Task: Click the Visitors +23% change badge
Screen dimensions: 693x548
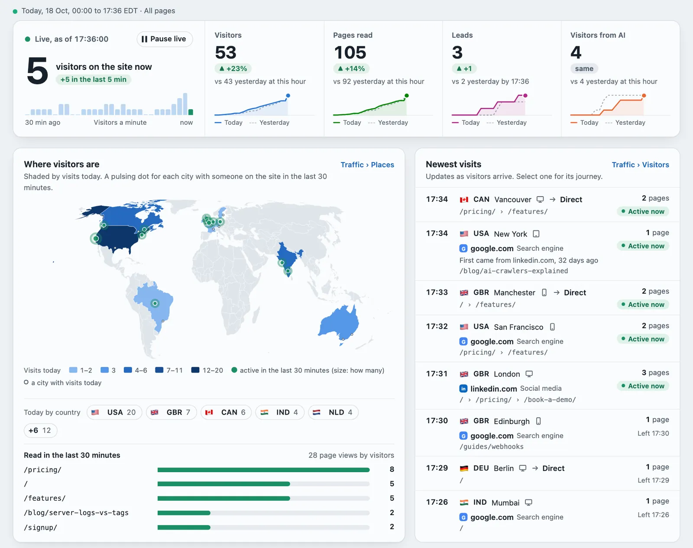Action: [x=233, y=68]
